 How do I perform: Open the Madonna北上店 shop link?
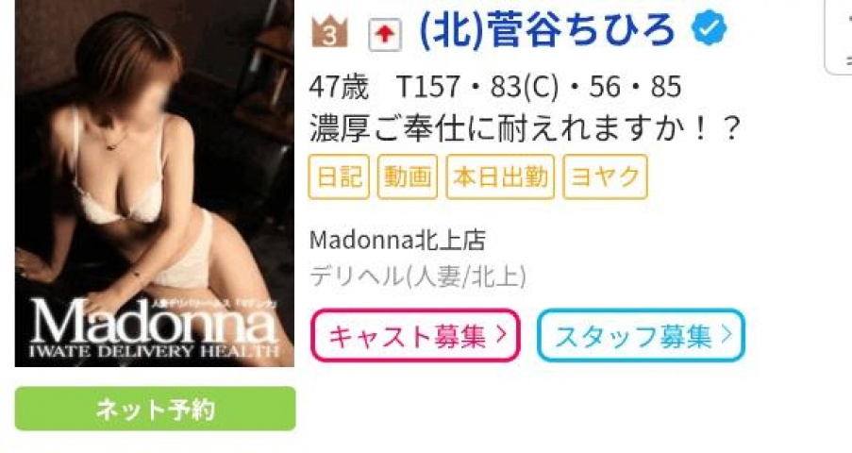coord(397,241)
